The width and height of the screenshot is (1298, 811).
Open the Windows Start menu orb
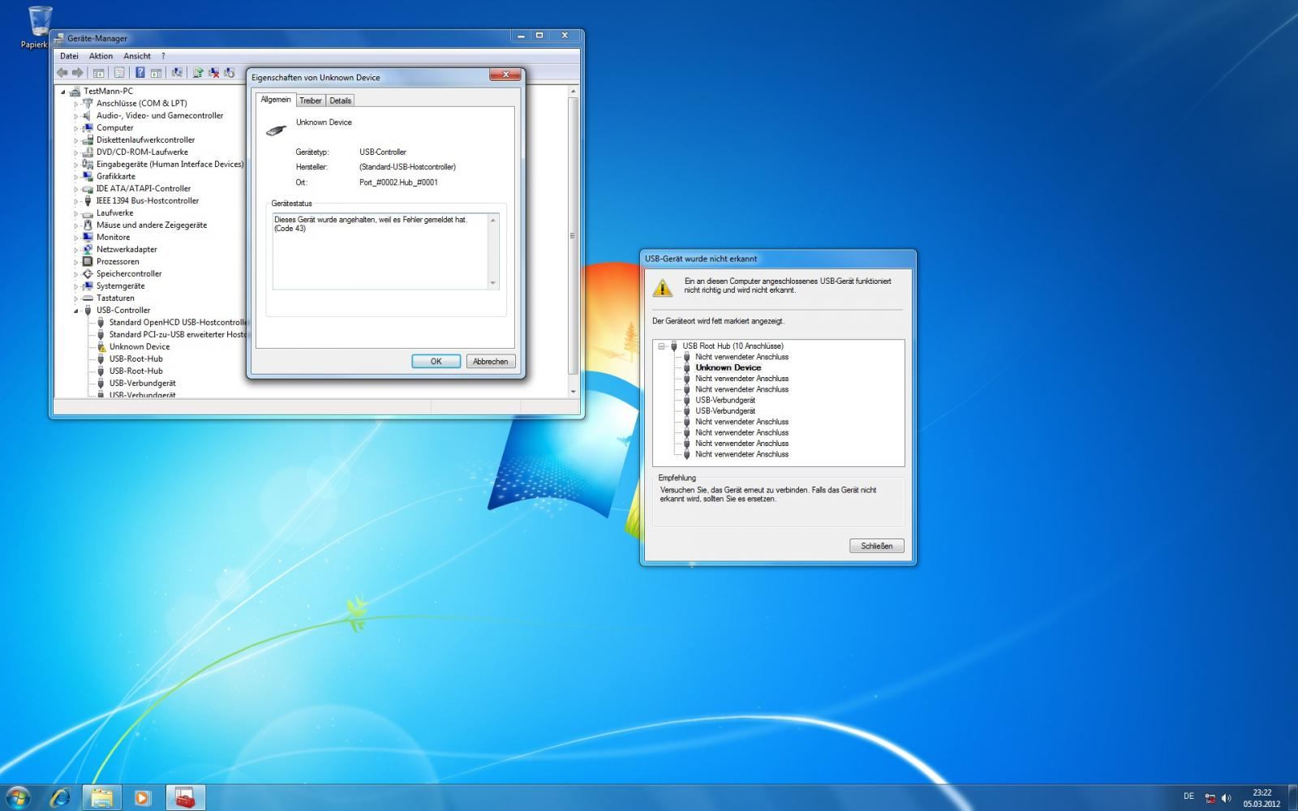[18, 797]
